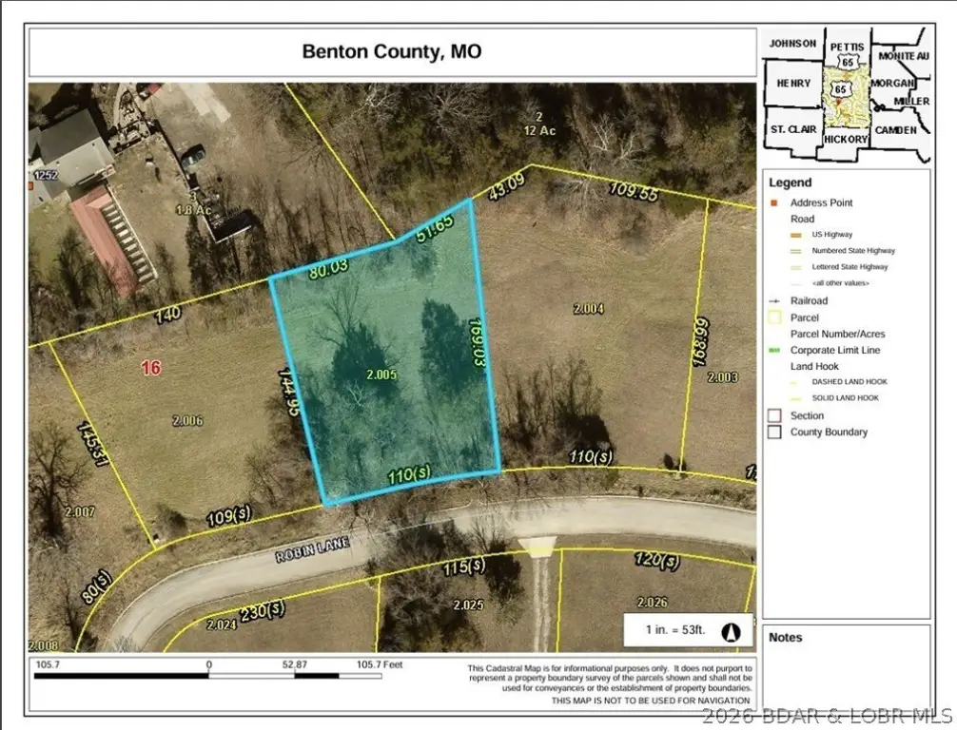
Task: Click the red section number 16
Action: [x=150, y=368]
